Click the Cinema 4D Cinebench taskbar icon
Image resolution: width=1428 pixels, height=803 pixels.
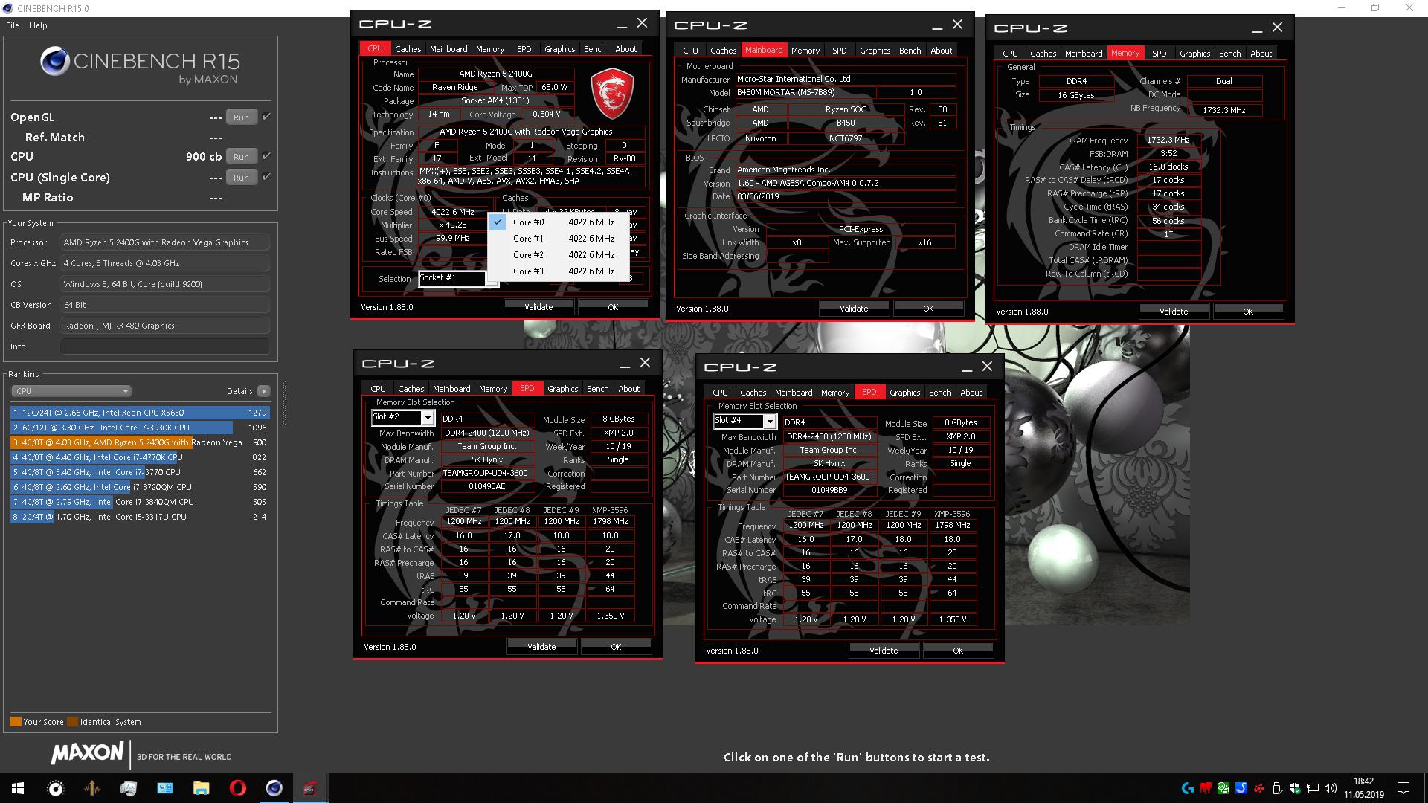click(x=274, y=788)
